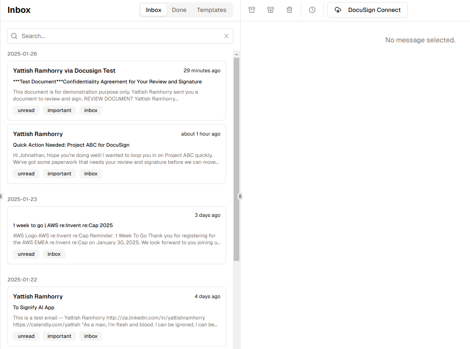Click the cloud icon in DocuSign Connect

(x=338, y=10)
